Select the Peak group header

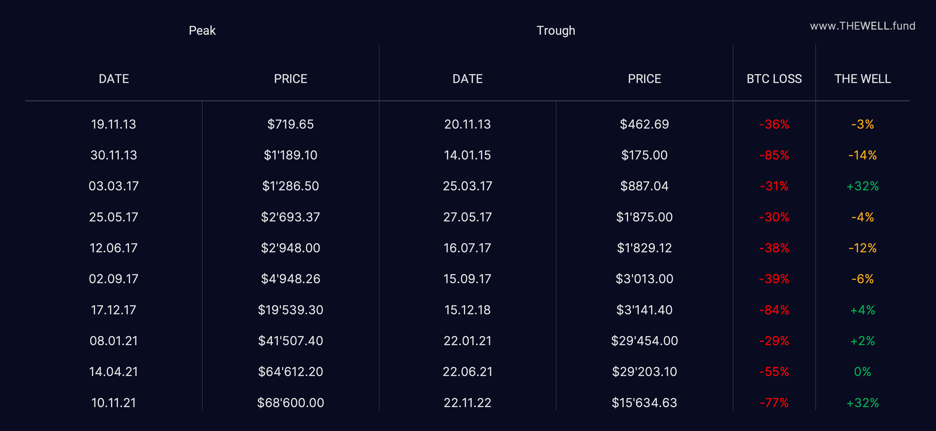tap(202, 31)
